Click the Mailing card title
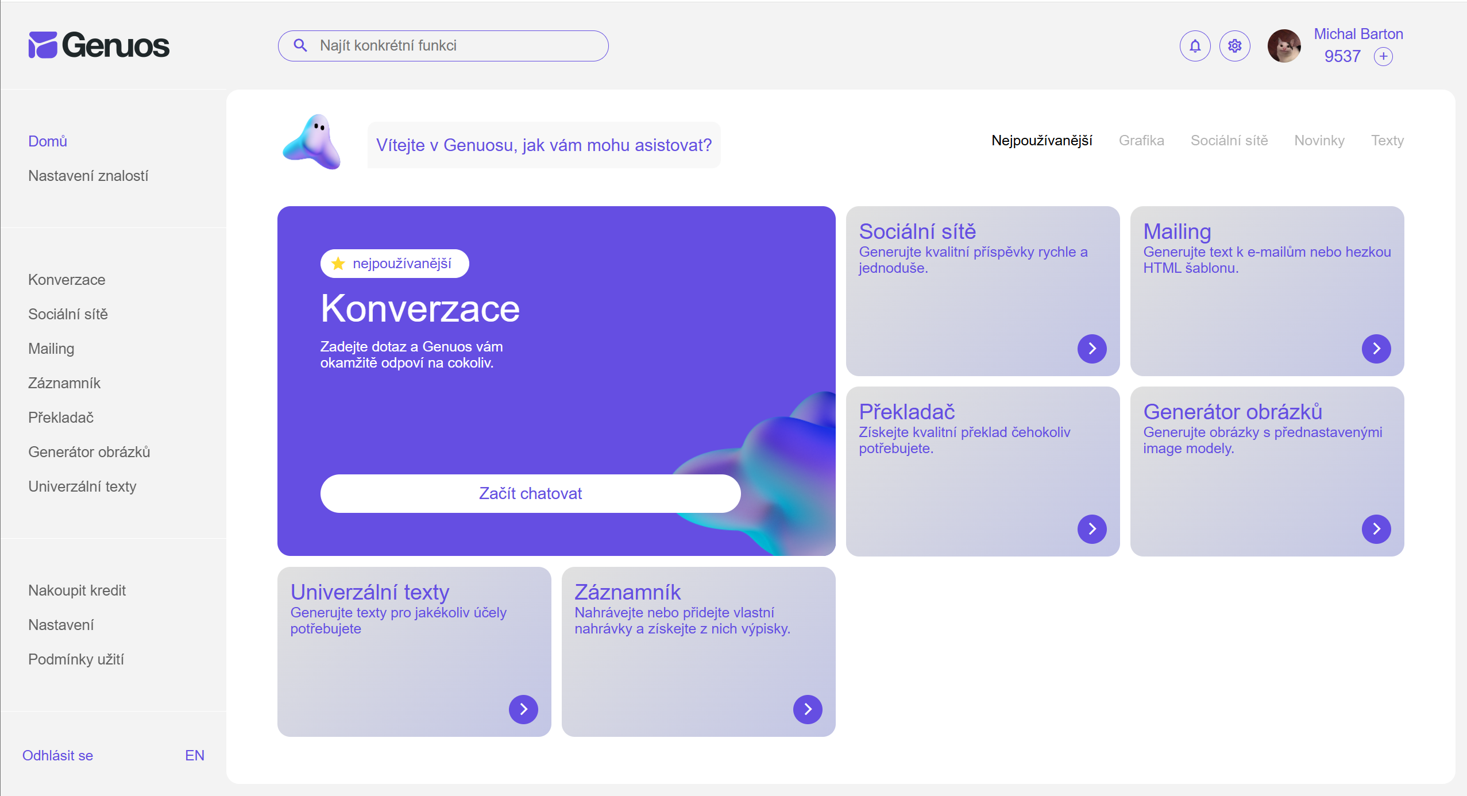This screenshot has height=796, width=1467. coord(1177,231)
